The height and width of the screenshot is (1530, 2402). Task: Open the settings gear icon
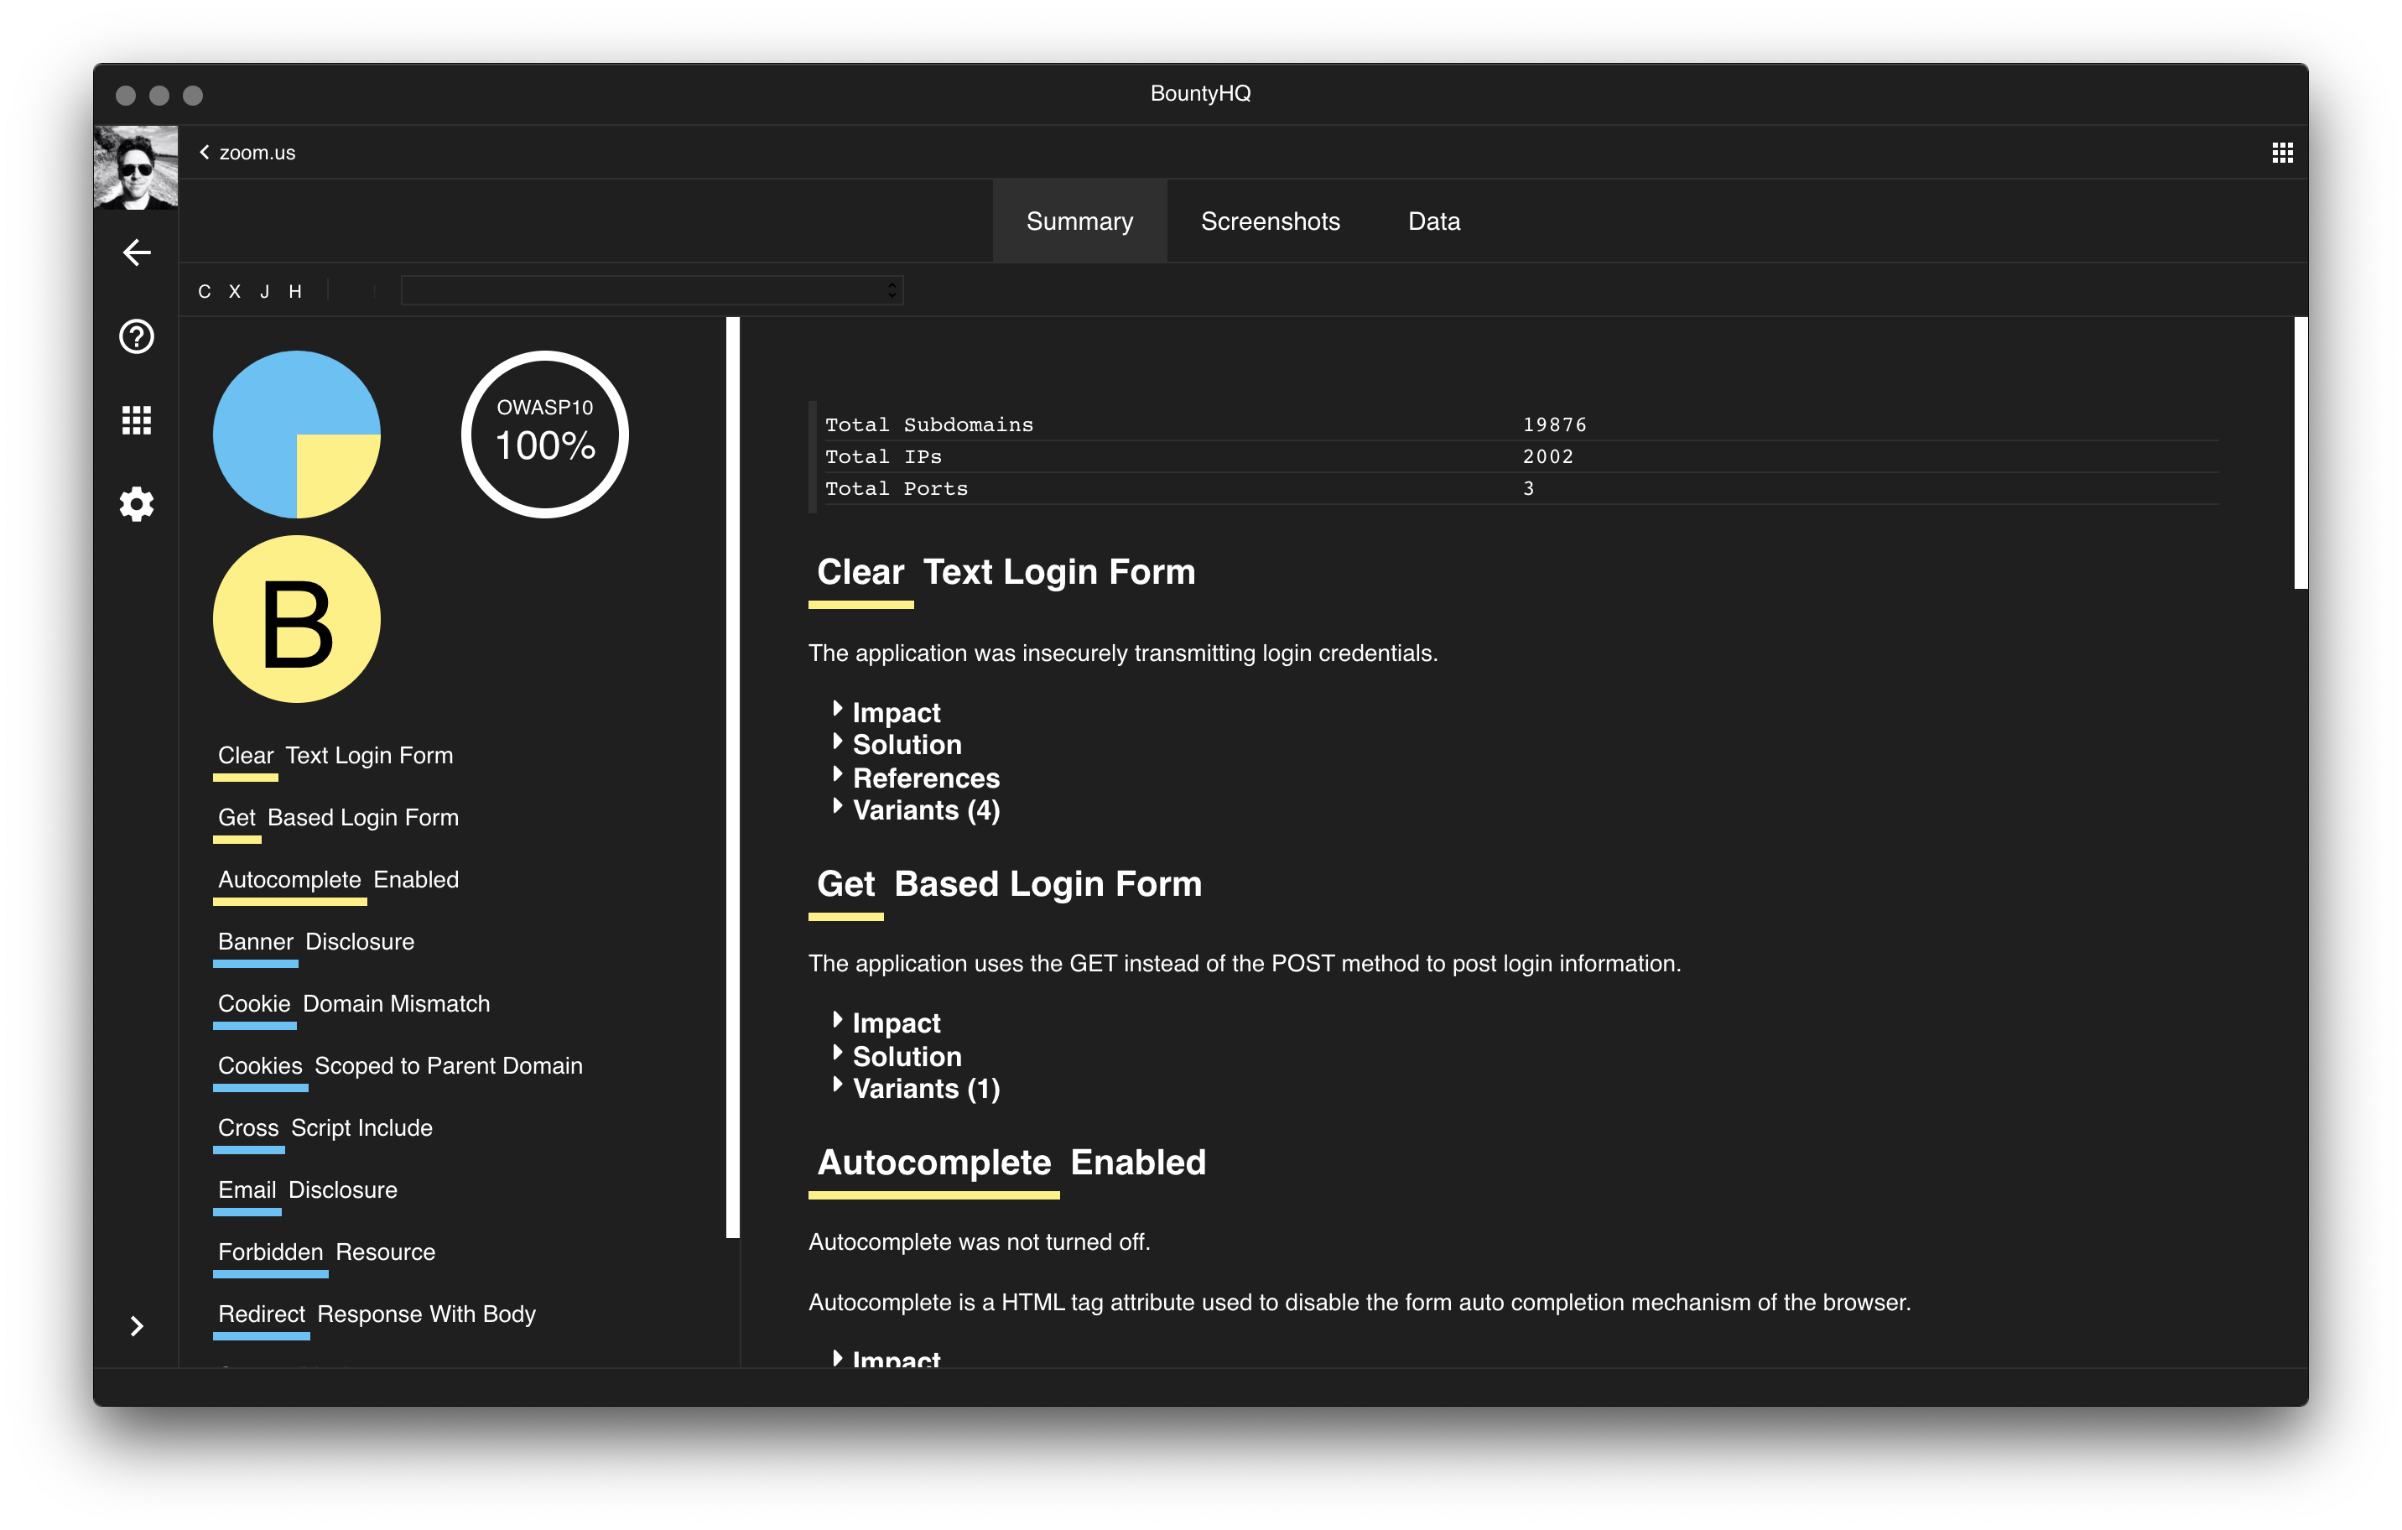tap(137, 503)
